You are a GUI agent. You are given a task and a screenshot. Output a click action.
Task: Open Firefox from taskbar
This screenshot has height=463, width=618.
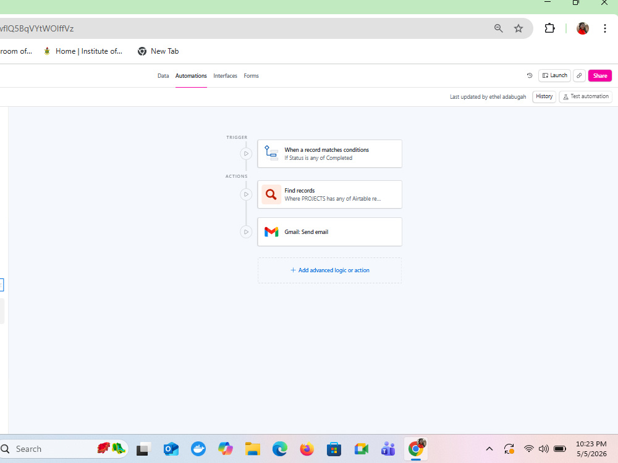(x=307, y=449)
